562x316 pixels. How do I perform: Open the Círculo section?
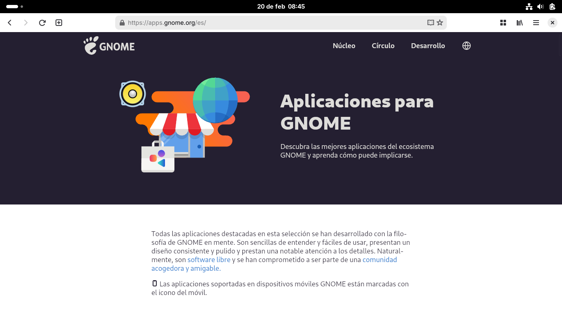point(383,46)
